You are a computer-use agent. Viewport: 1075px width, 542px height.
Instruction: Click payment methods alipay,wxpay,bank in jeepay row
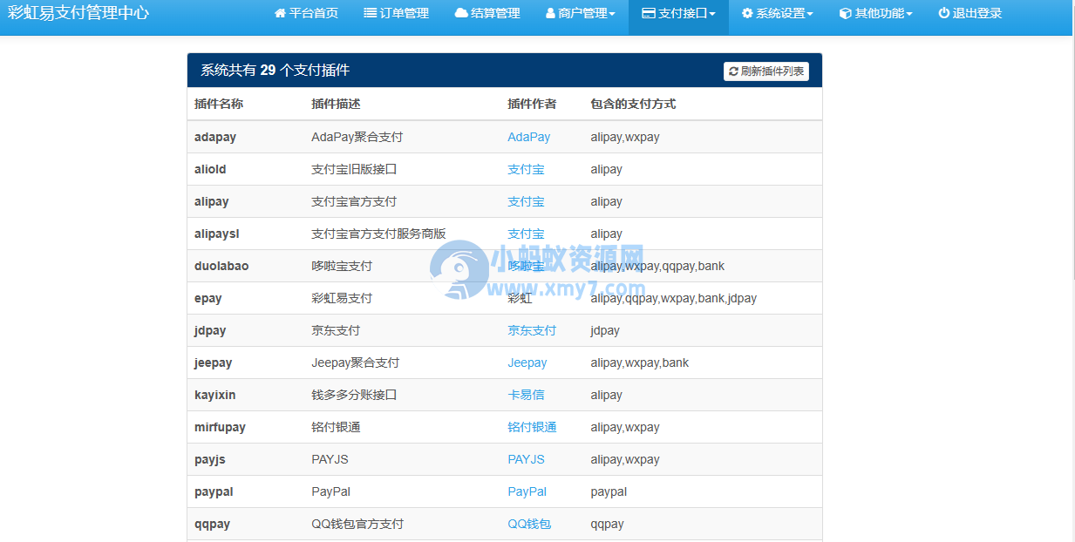[x=639, y=362]
